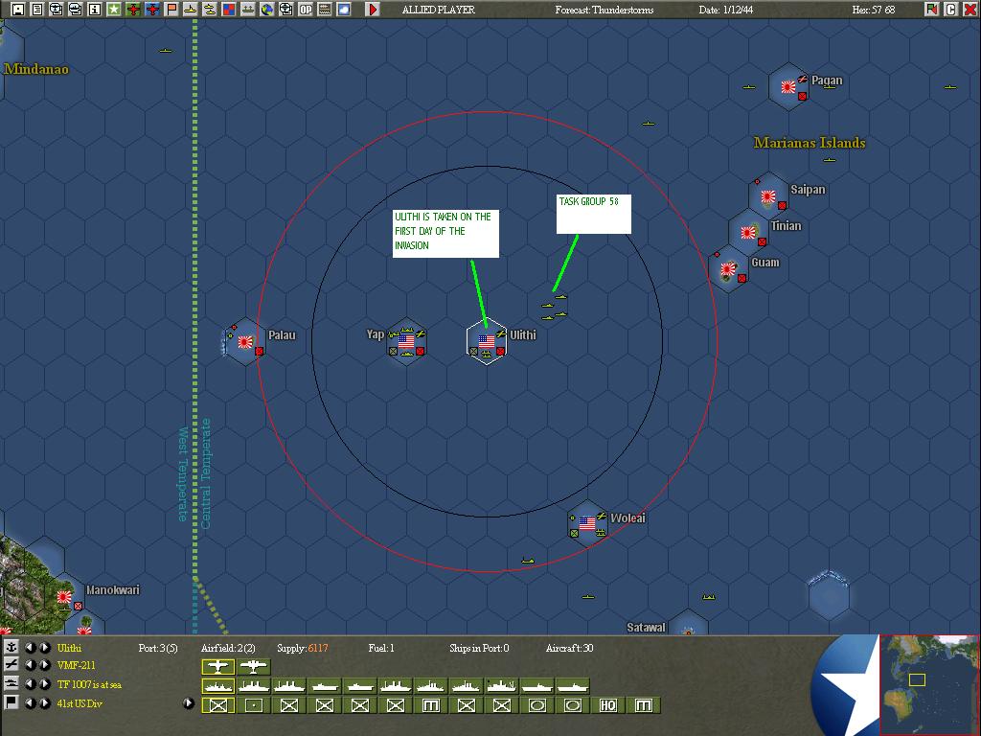Click the flag icon beside 41st US Div
The height and width of the screenshot is (736, 981).
pos(11,702)
